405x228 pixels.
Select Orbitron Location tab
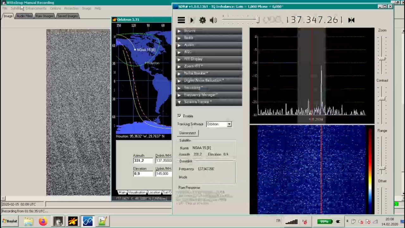click(x=154, y=193)
